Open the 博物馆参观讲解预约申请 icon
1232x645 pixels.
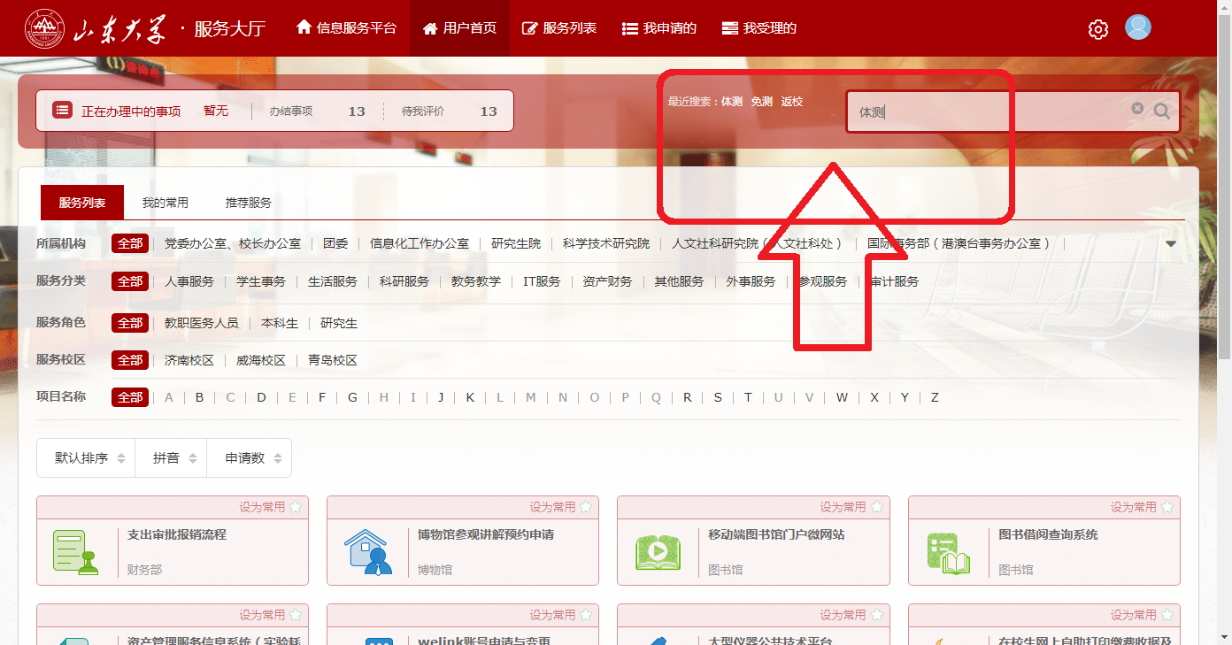coord(366,551)
